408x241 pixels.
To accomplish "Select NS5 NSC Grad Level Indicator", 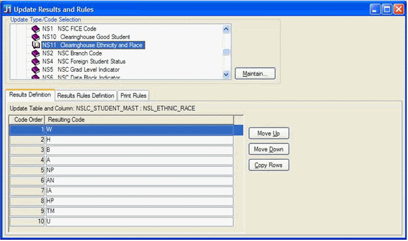I will (x=81, y=70).
